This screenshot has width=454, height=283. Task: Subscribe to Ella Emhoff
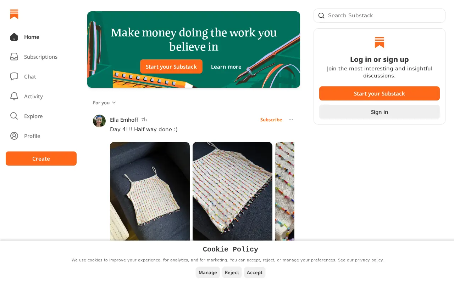coord(271,120)
